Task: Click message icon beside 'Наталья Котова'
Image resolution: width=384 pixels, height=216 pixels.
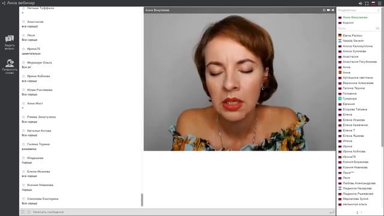Action: click(24, 131)
